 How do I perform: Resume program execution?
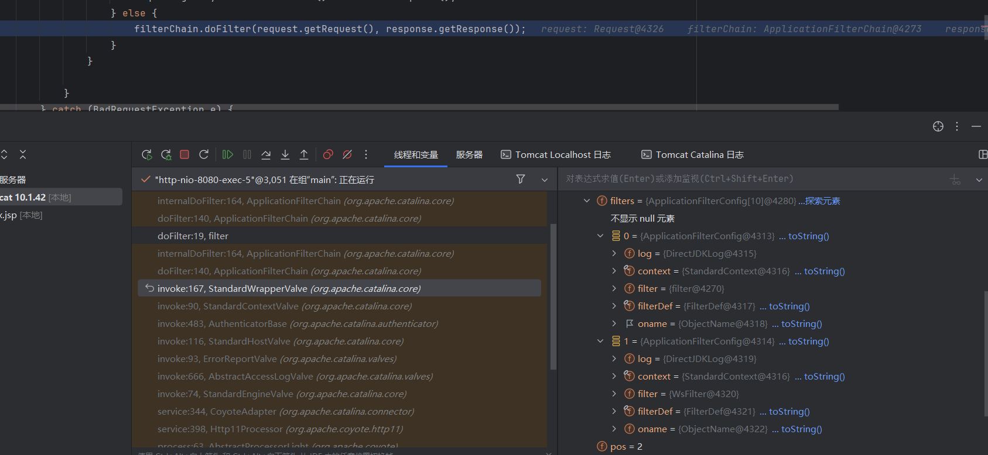point(228,154)
